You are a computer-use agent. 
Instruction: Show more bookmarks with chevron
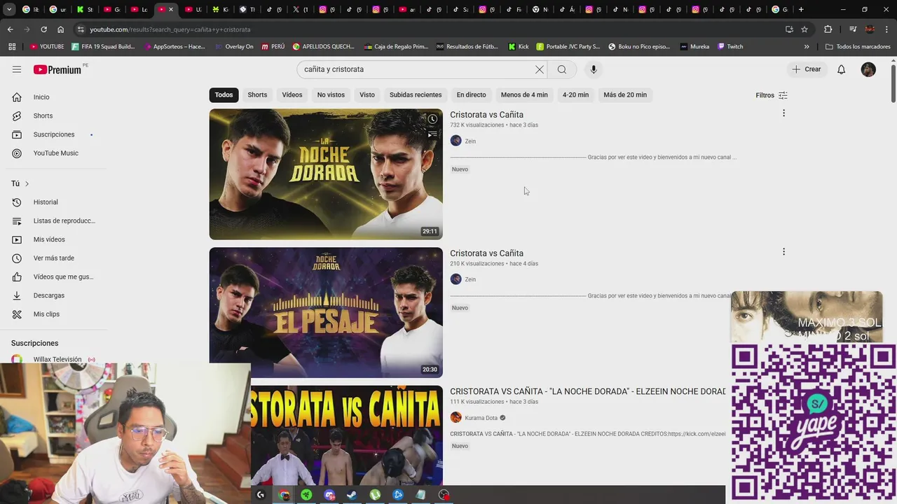pyautogui.click(x=807, y=46)
